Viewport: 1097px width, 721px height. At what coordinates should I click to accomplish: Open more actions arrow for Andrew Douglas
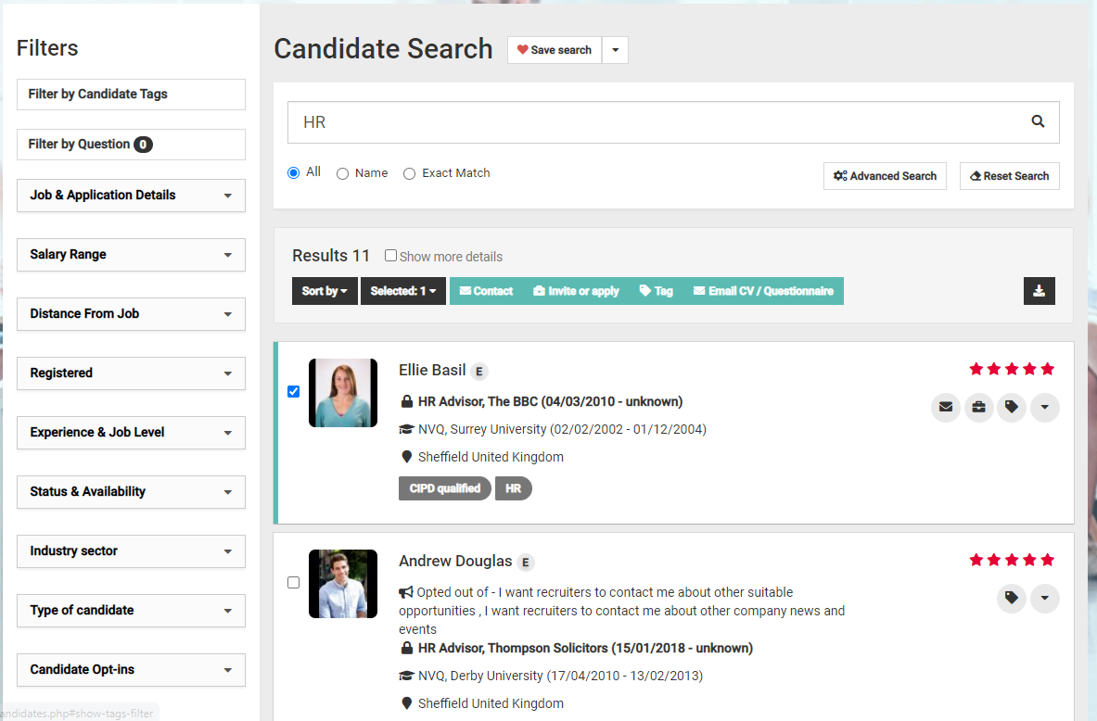click(x=1045, y=598)
